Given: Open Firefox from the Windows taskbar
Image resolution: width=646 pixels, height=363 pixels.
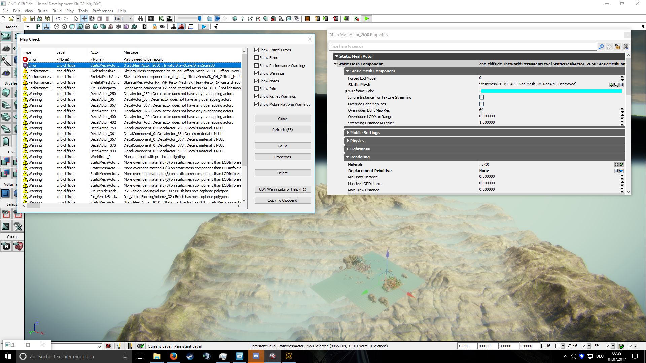Looking at the screenshot, I should [174, 356].
